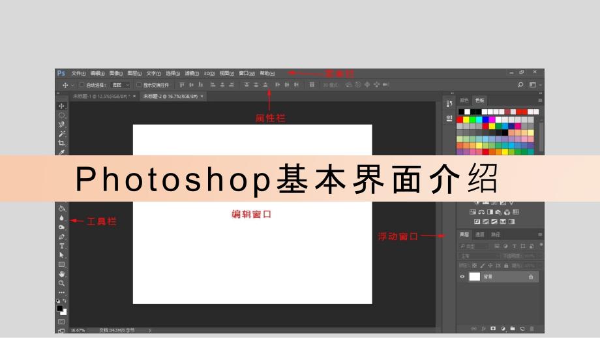600x338 pixels.
Task: Hide the 背景 layer with eye icon
Action: [x=462, y=277]
